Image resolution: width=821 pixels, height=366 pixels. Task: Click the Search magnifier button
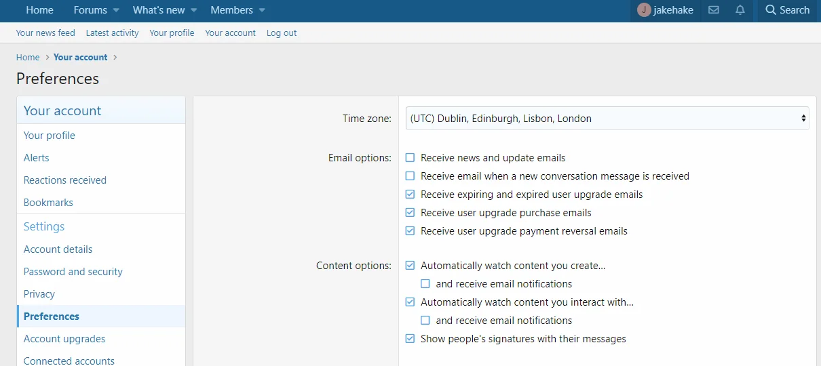tap(787, 10)
